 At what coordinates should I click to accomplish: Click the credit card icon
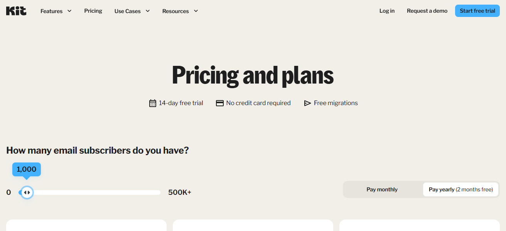(219, 103)
